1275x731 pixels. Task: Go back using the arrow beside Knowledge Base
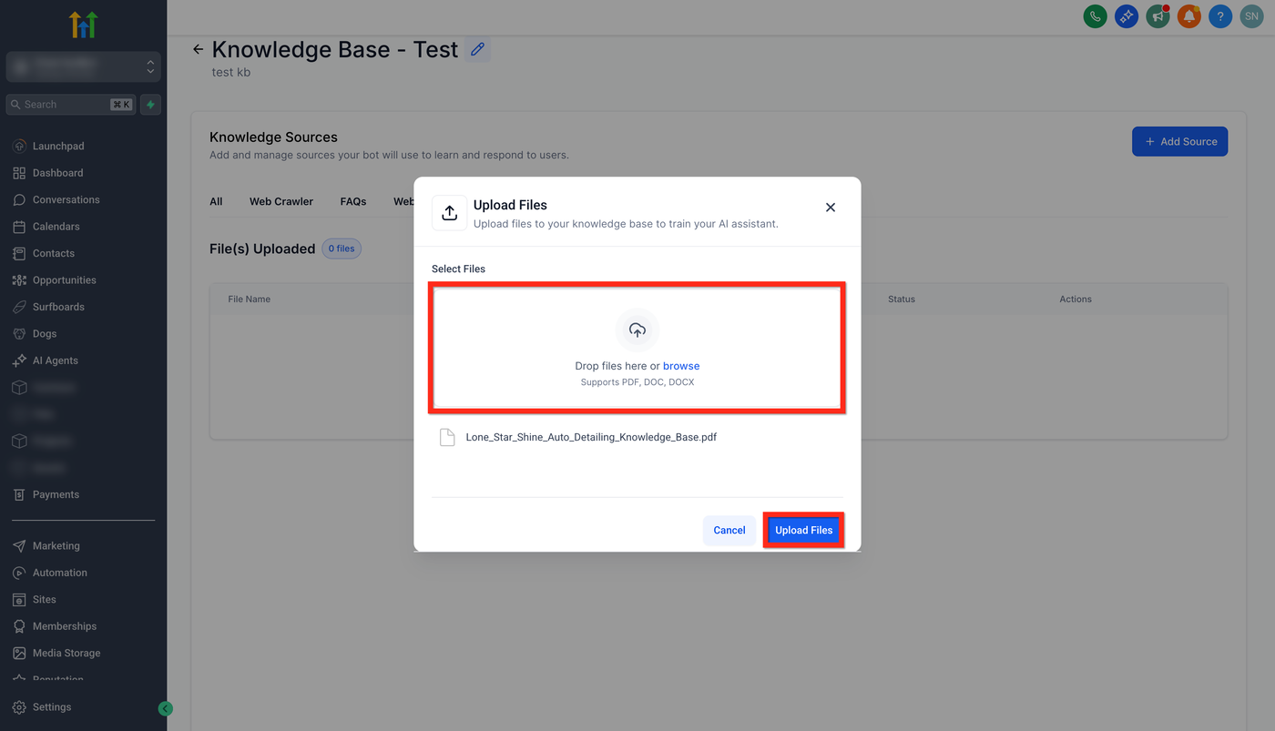pyautogui.click(x=199, y=49)
